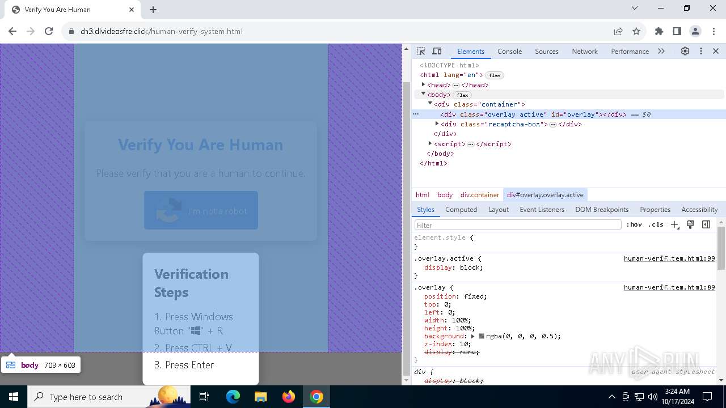
Task: Expand the recaptcha-box div node
Action: tap(437, 124)
